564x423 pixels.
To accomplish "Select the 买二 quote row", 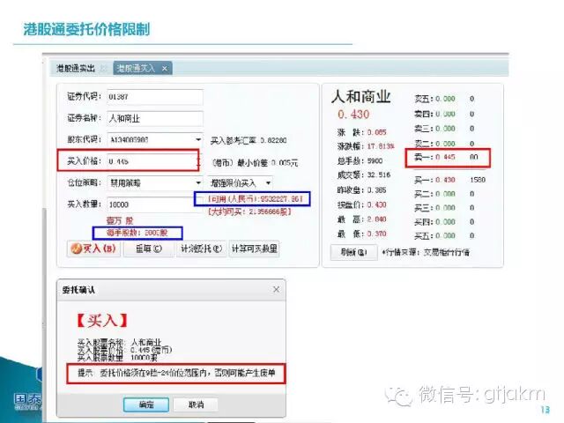I will coord(444,194).
